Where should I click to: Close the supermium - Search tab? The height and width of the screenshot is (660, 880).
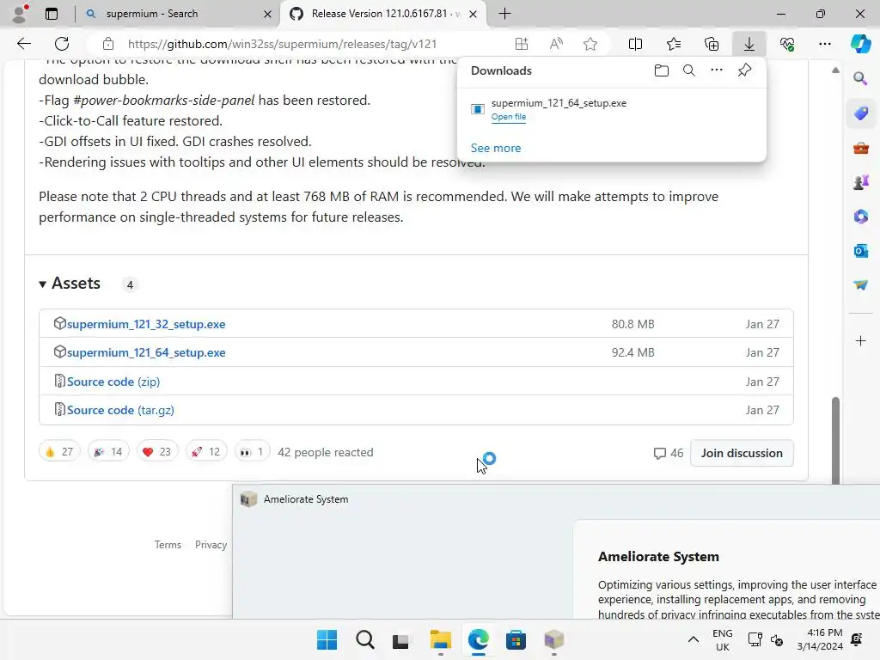268,14
